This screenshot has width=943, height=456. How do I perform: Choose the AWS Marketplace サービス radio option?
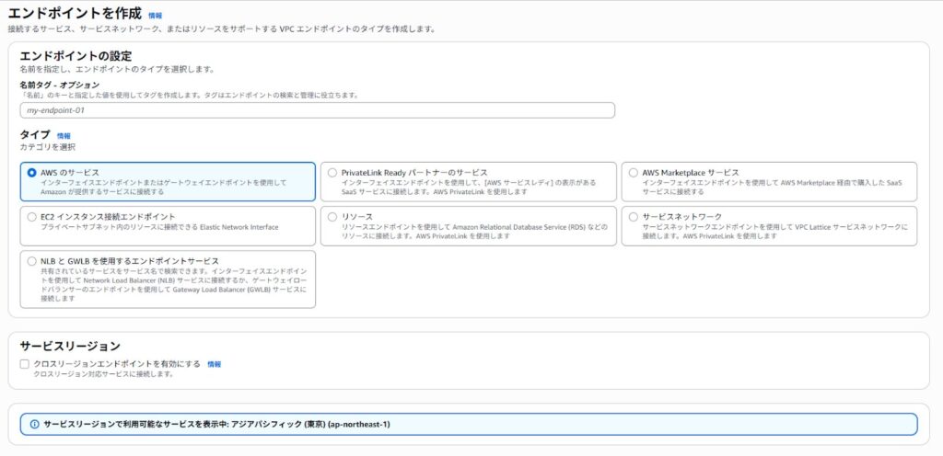click(633, 172)
